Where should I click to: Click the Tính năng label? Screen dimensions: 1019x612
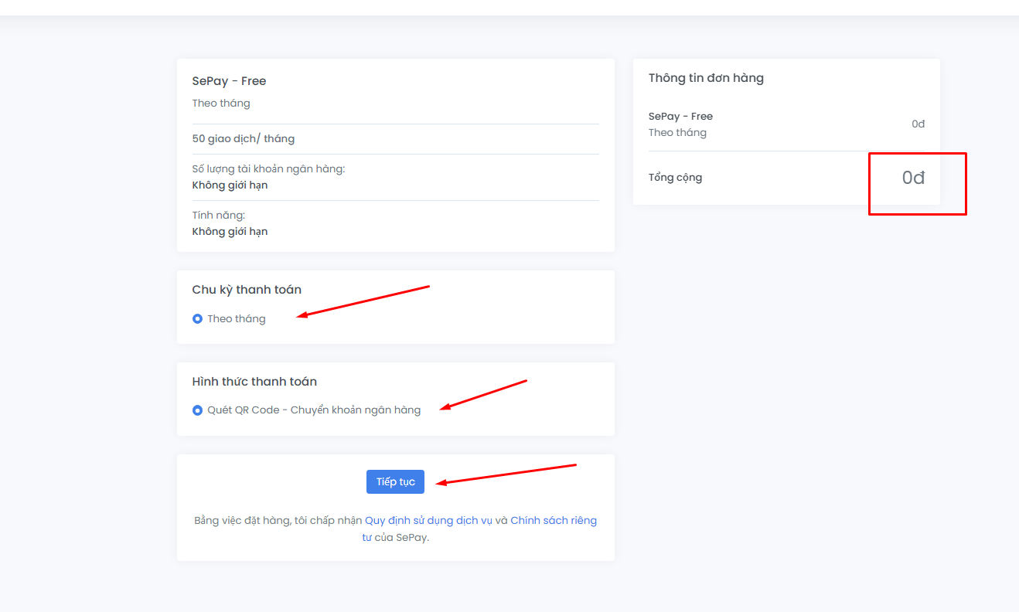219,215
